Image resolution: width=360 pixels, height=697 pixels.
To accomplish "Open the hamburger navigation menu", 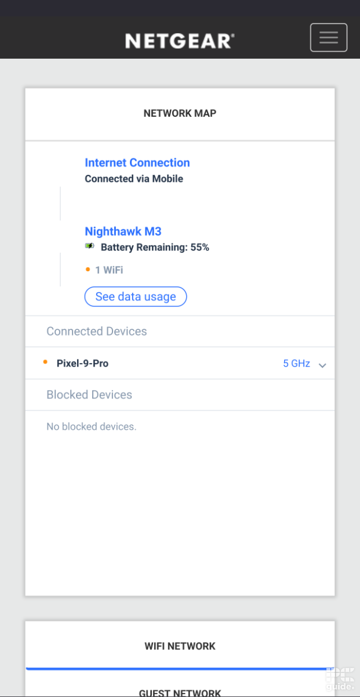I will tap(328, 37).
